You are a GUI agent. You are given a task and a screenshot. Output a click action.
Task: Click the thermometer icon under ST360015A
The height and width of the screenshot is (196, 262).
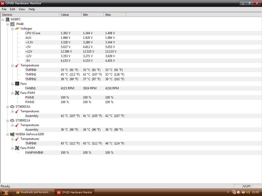point(17,111)
